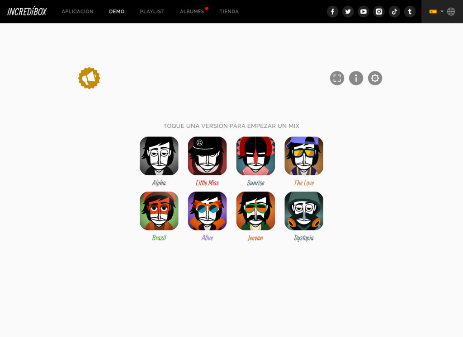This screenshot has height=337, width=463.
Task: Select The Love version thumbnail
Action: point(304,156)
